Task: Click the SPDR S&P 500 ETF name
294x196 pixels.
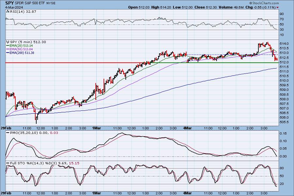Action: coord(29,3)
